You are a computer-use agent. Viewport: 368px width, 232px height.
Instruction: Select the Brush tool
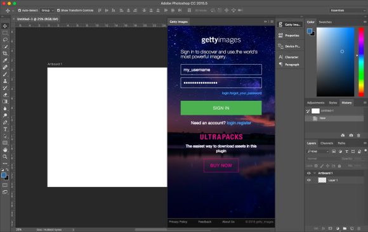(5, 74)
